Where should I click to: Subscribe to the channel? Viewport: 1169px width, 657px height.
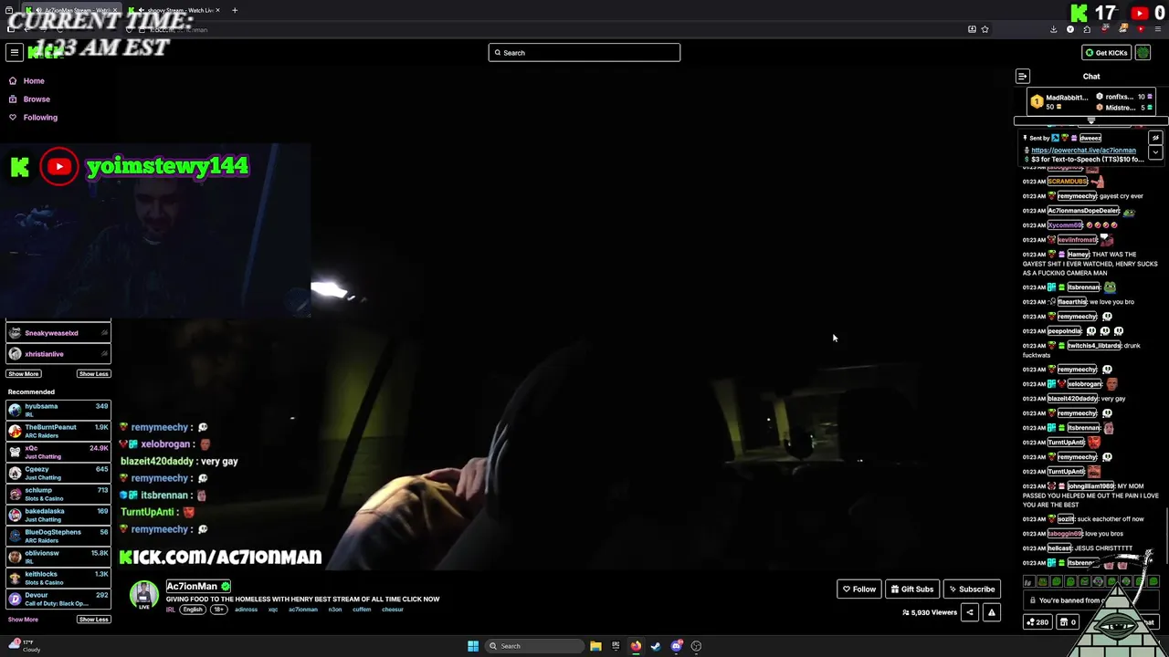971,589
